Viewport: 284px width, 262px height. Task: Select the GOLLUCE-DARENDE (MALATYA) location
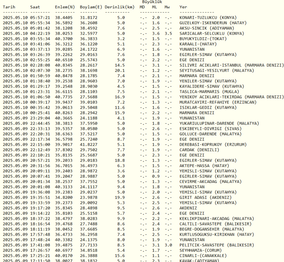coord(211,134)
